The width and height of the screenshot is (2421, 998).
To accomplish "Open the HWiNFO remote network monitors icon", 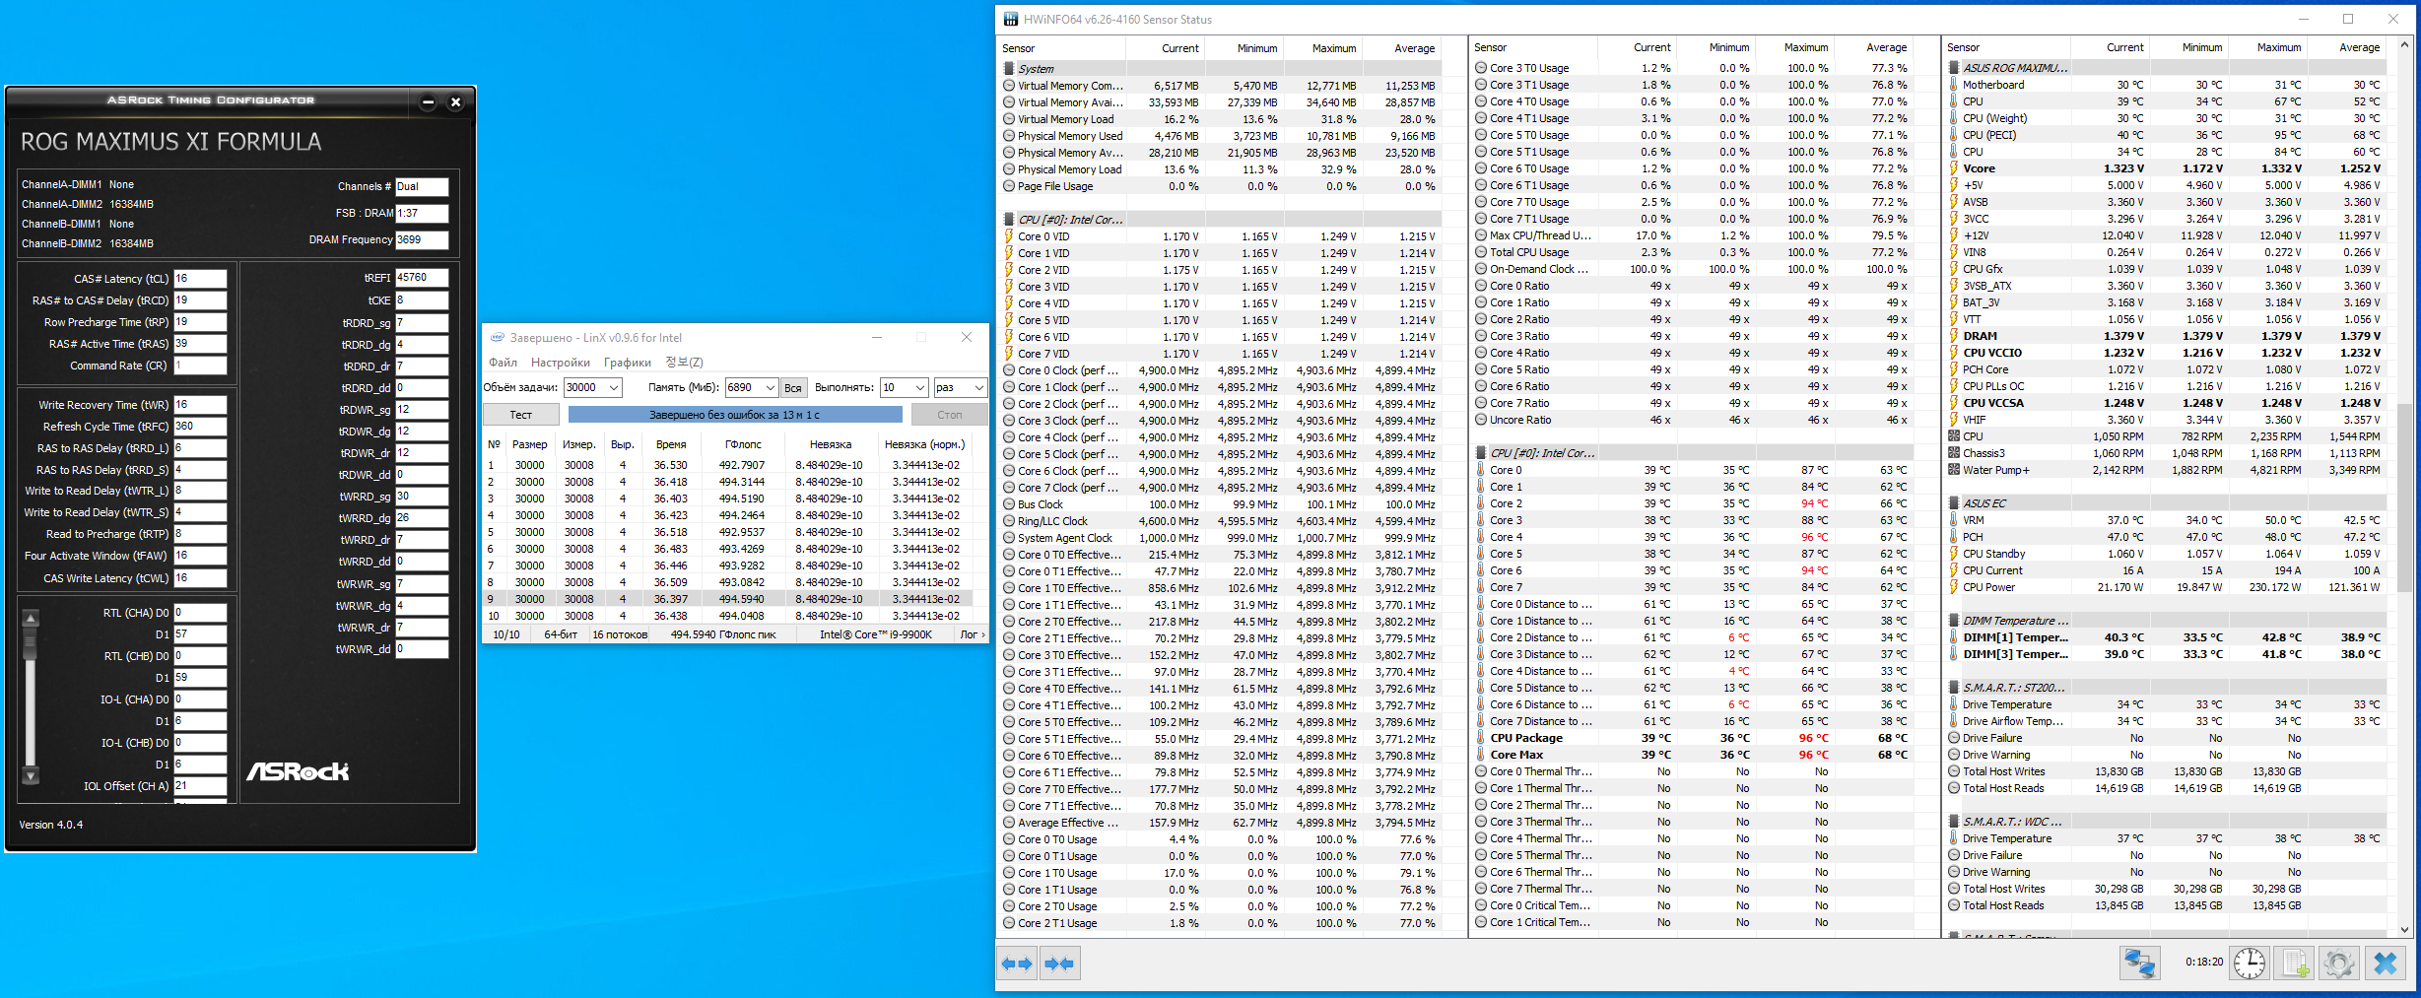I will click(x=2139, y=963).
